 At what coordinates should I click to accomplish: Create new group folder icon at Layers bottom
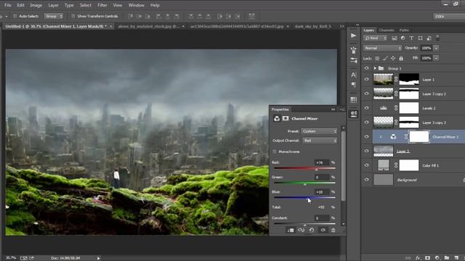(x=447, y=258)
